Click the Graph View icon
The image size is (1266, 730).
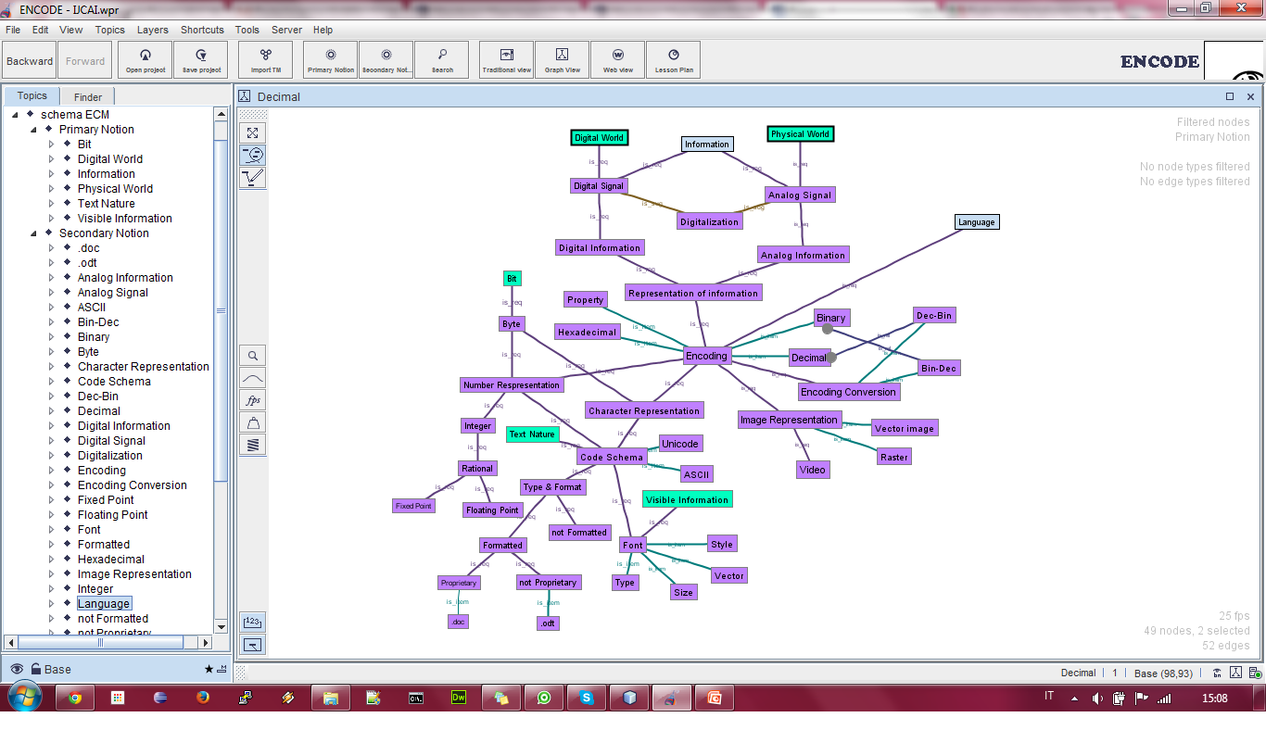pos(562,59)
